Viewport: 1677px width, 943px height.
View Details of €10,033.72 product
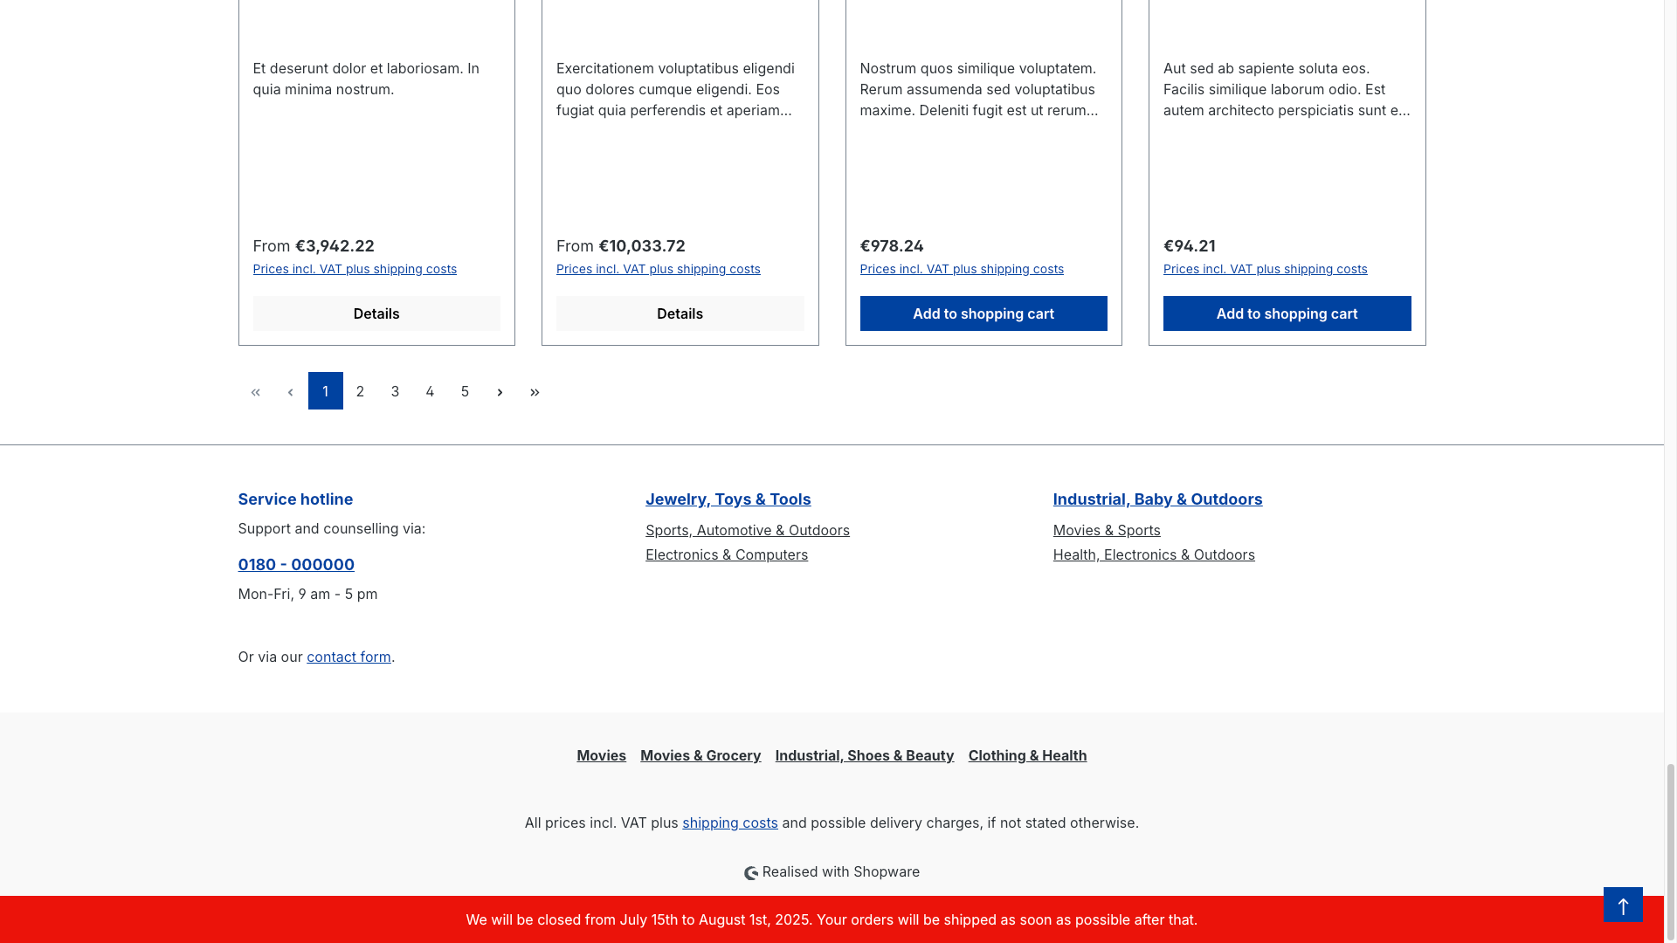pos(680,313)
